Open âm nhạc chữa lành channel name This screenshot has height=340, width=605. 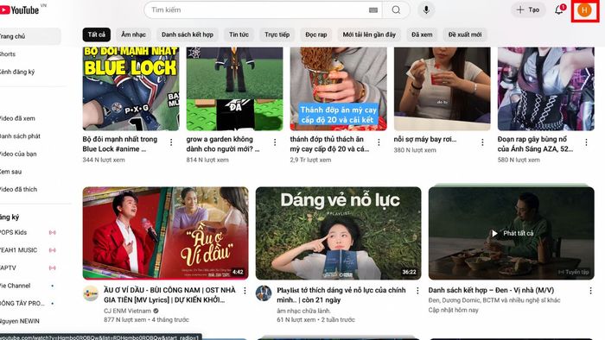(x=303, y=311)
